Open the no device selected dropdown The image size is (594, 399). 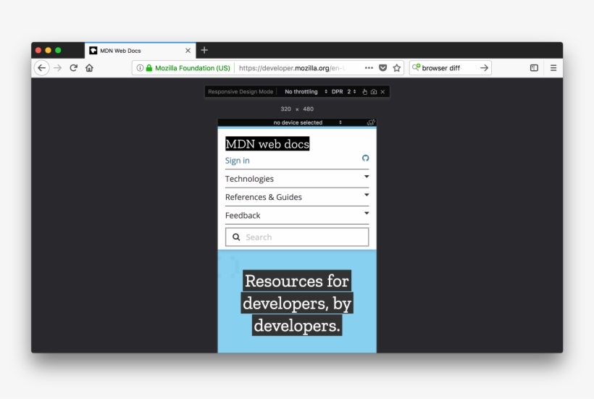click(x=307, y=122)
